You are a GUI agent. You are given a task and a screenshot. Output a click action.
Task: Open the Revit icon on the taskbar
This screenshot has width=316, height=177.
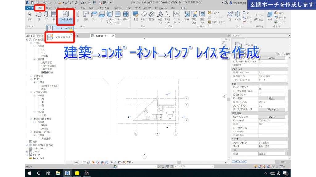coord(68,173)
